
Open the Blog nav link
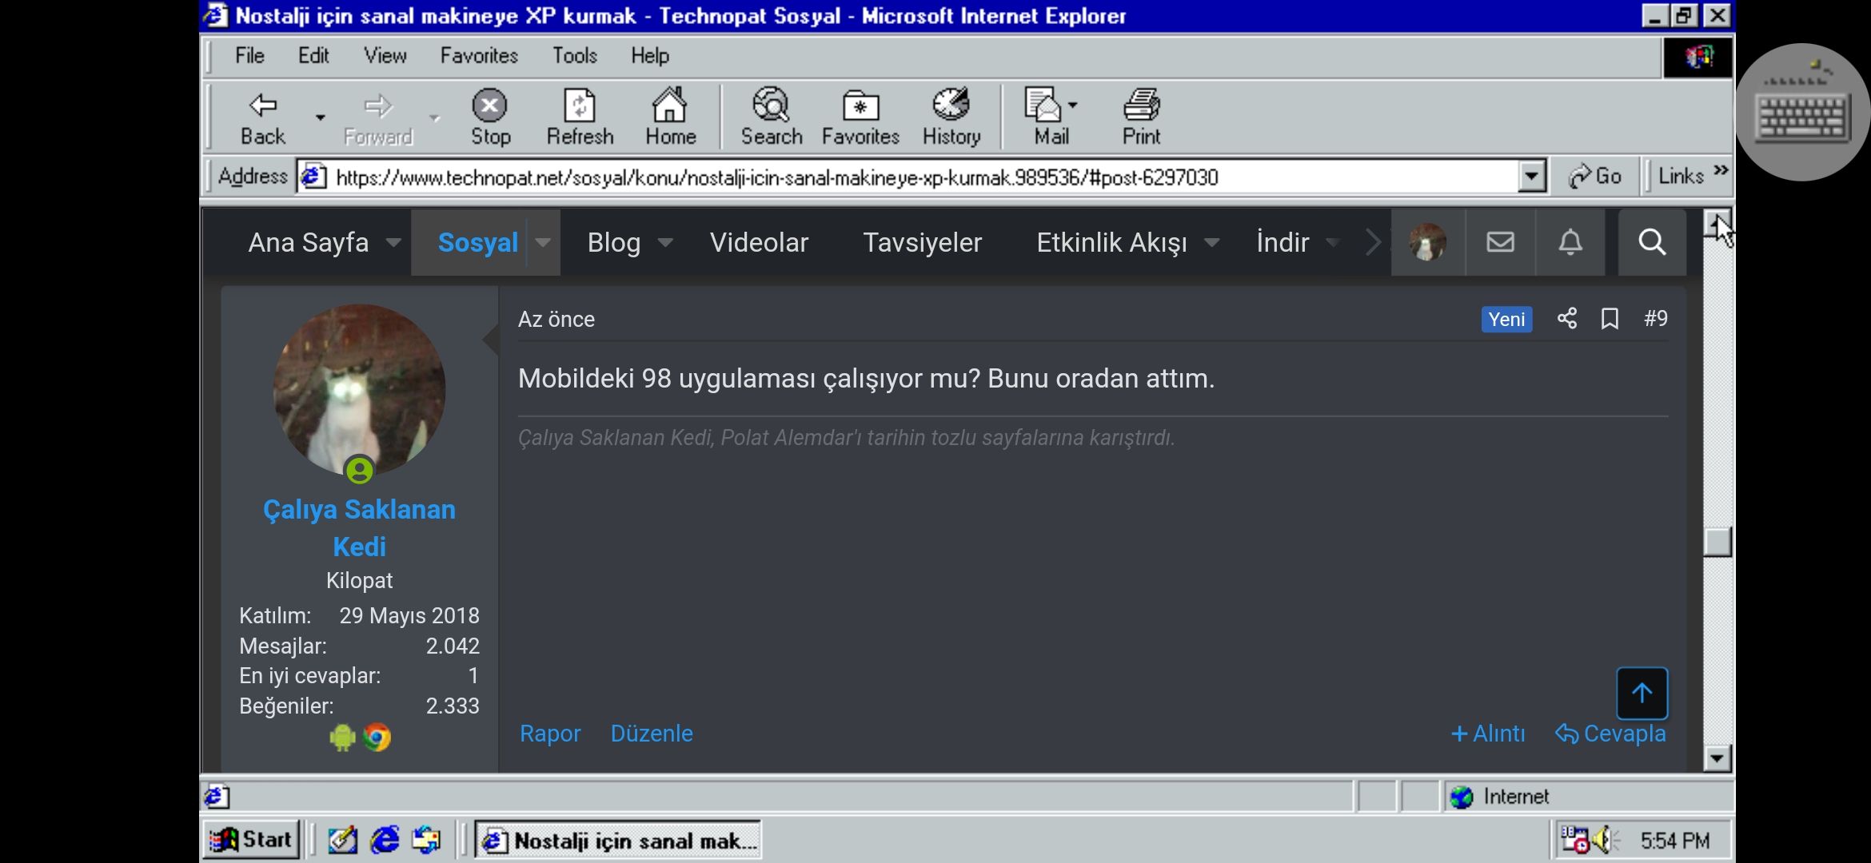coord(614,242)
